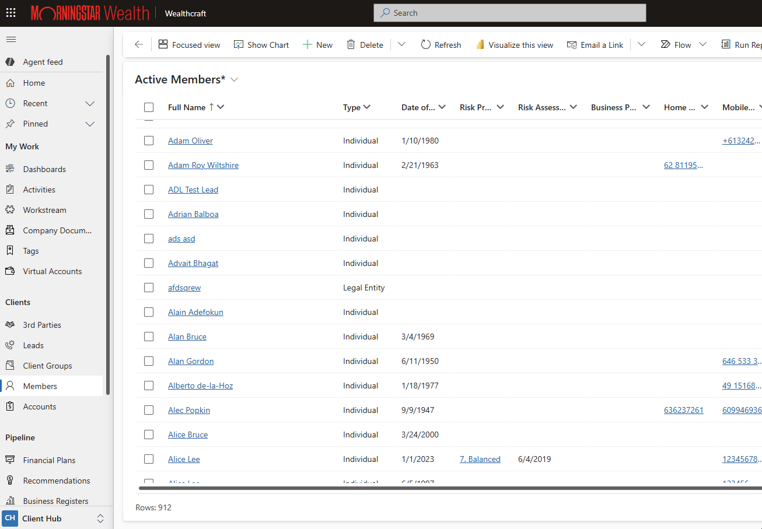Image resolution: width=762 pixels, height=529 pixels.
Task: Click into the Search box
Action: (x=509, y=13)
